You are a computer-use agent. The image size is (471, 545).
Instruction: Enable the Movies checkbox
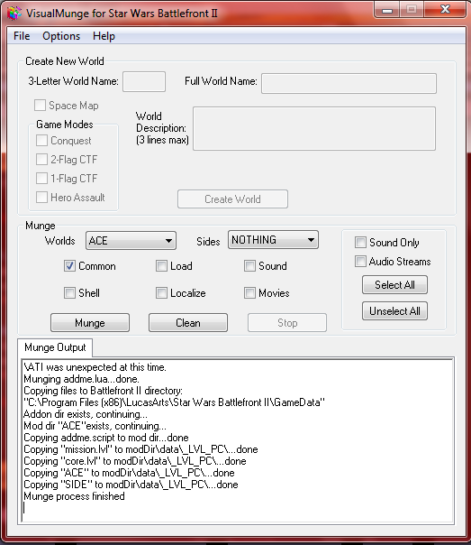249,293
